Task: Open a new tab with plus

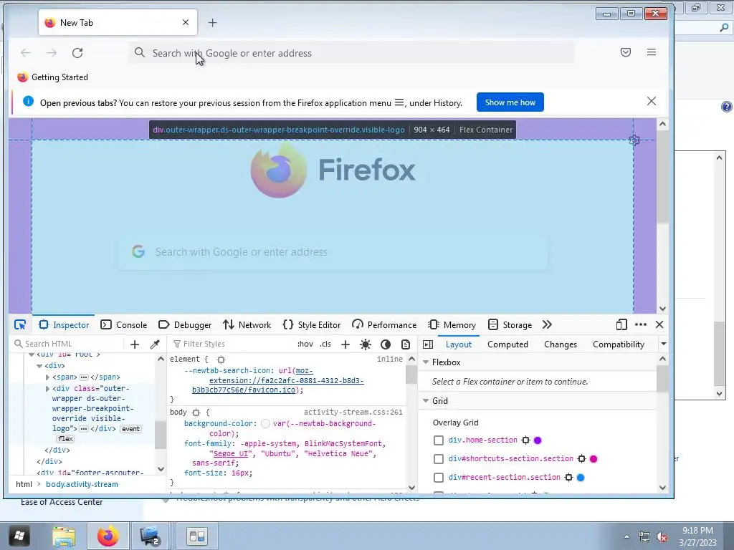Action: [x=212, y=22]
